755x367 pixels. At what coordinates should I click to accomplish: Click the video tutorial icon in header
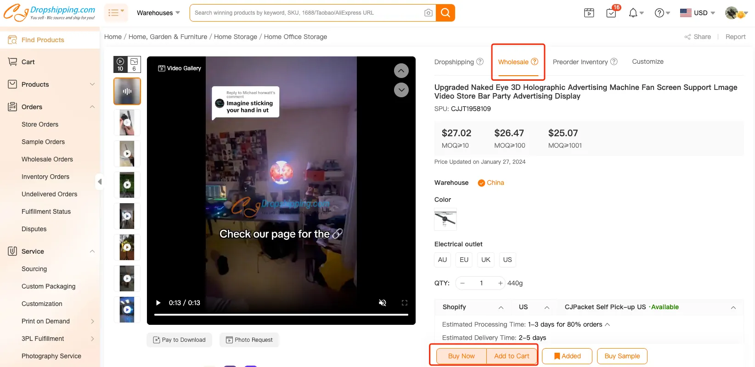589,13
